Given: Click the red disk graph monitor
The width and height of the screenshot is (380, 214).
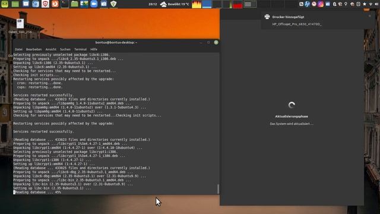Looking at the screenshot, I should (x=237, y=4).
